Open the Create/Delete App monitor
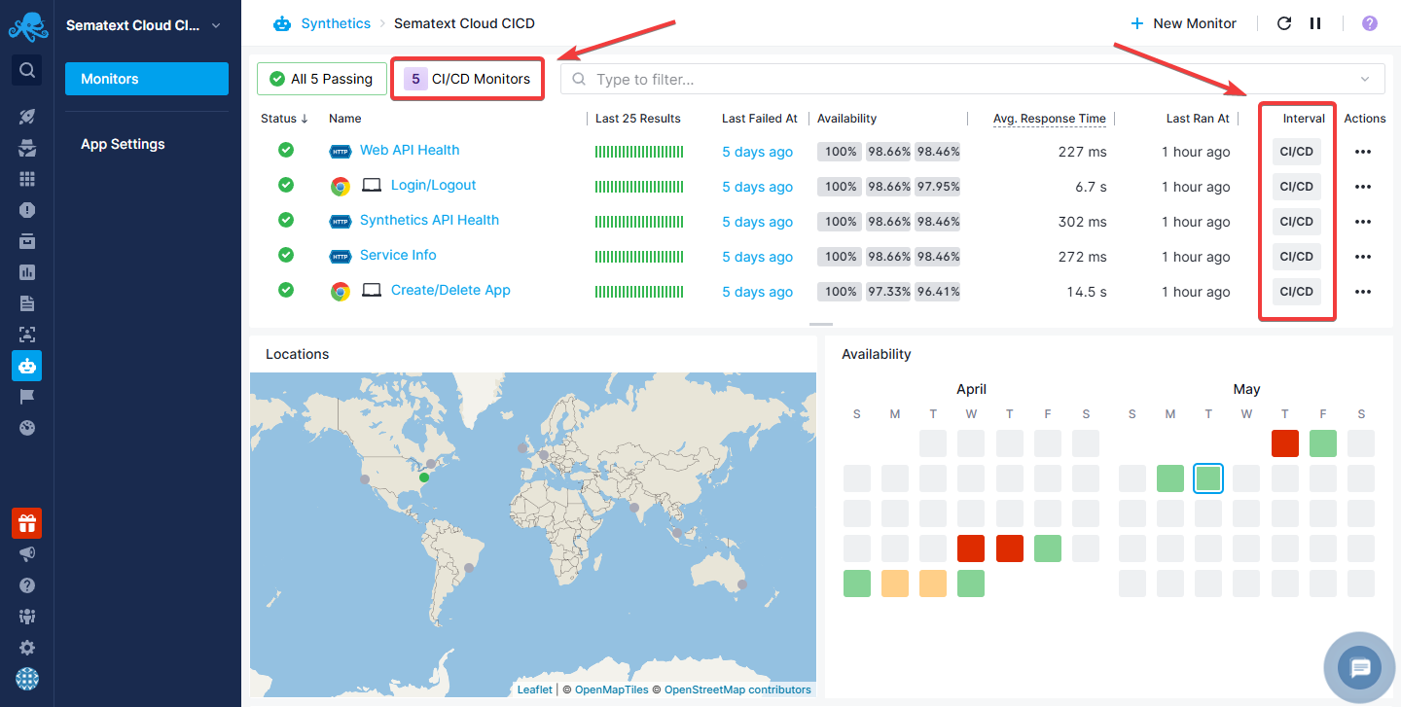The image size is (1401, 707). point(450,290)
